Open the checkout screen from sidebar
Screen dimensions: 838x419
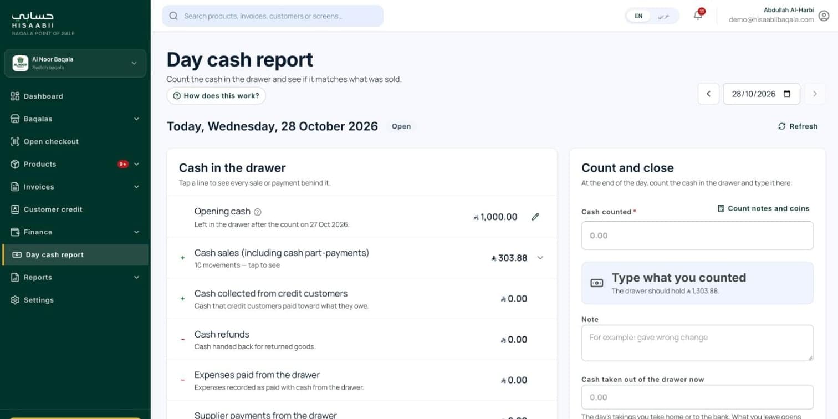pos(75,141)
